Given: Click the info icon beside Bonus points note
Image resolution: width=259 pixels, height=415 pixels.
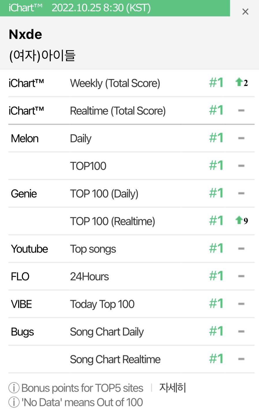Looking at the screenshot, I should 14,388.
